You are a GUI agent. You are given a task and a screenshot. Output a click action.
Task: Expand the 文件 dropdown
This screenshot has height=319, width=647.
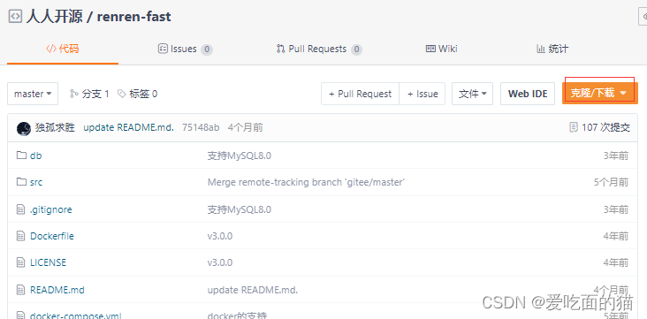(473, 94)
